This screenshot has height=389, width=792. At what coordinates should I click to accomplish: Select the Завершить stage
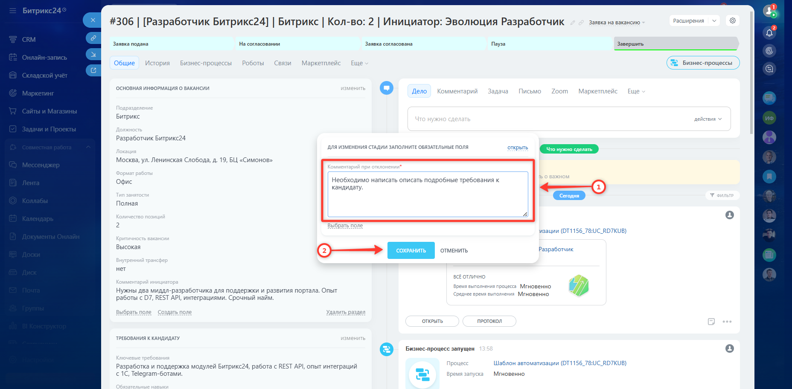click(x=676, y=44)
